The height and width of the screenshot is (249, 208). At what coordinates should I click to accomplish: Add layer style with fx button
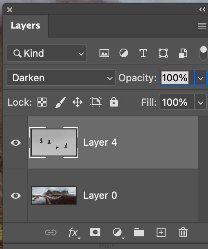click(x=74, y=233)
